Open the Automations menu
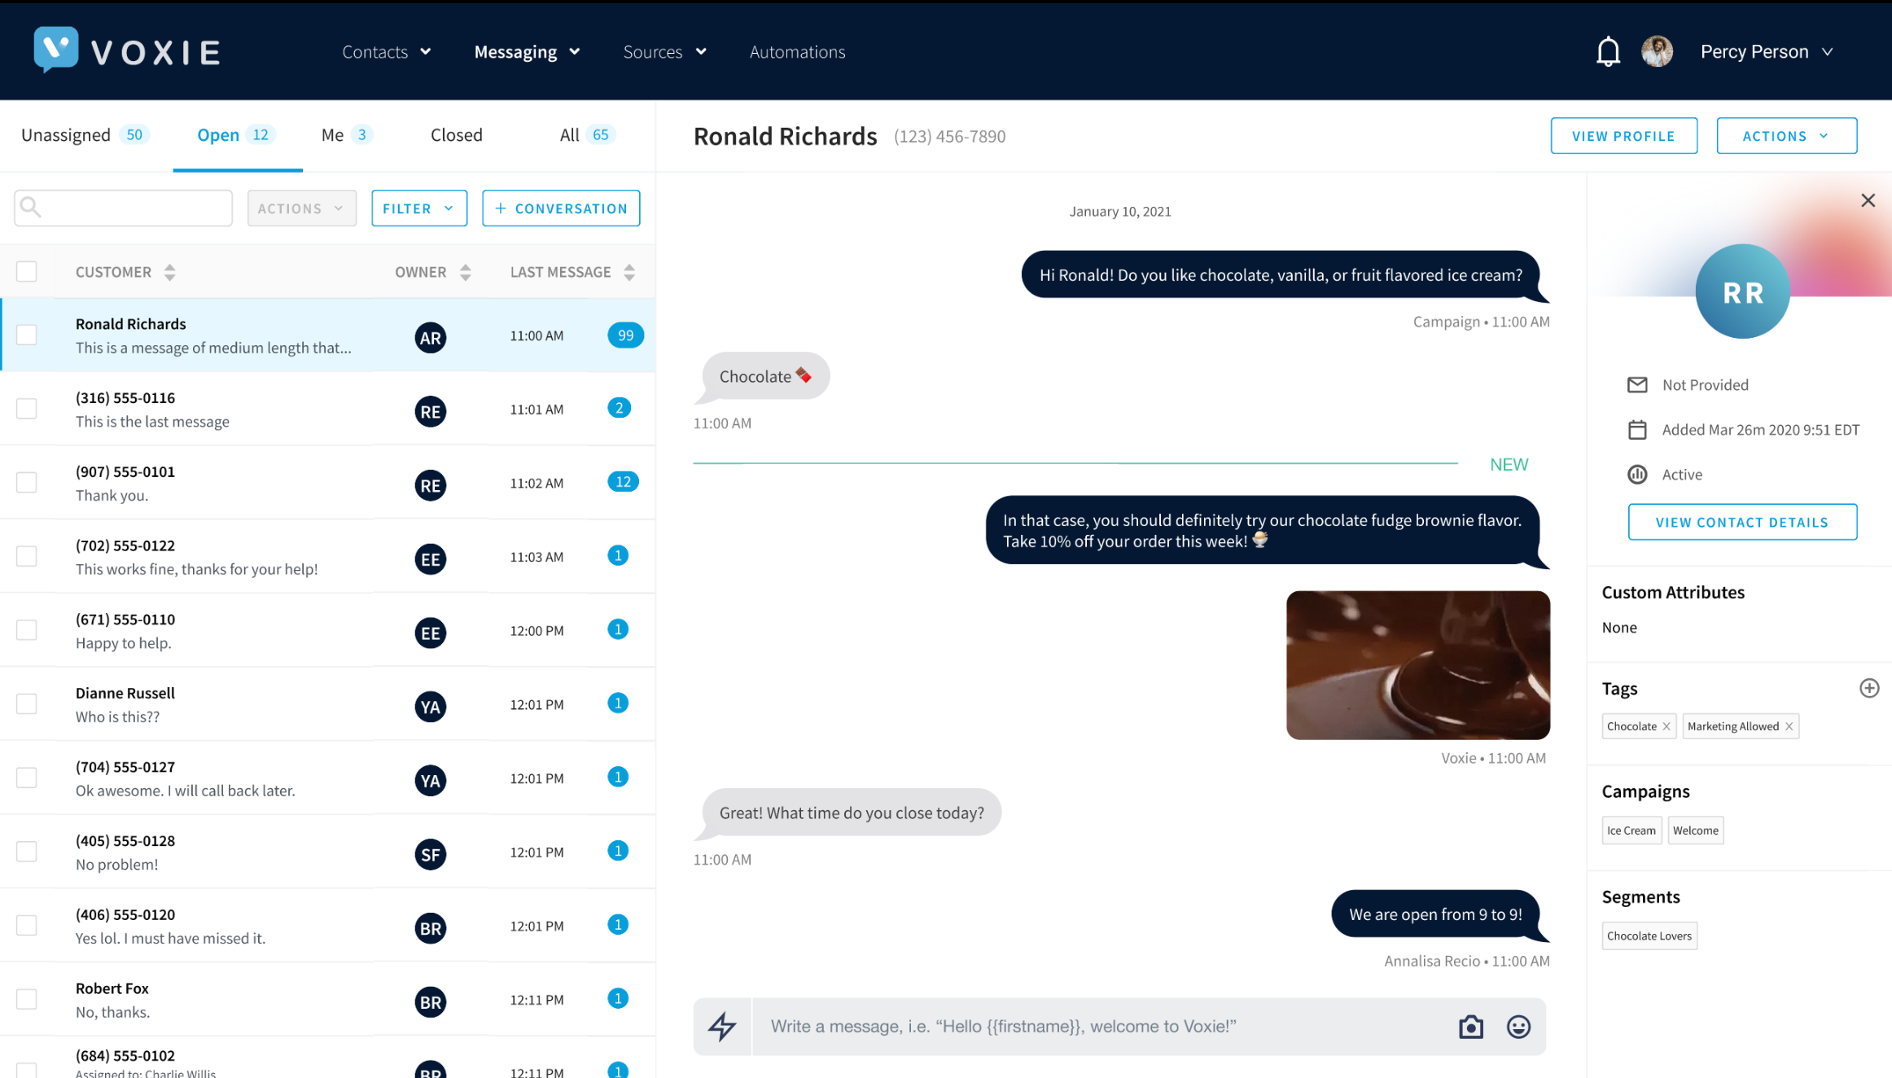 coord(797,51)
